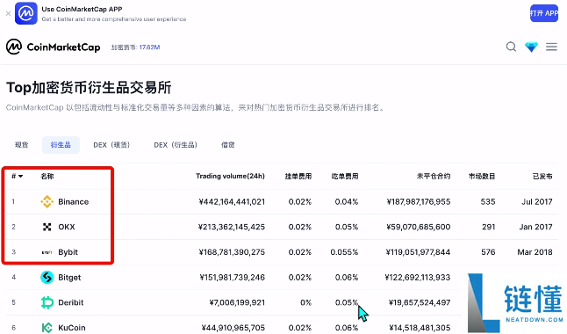Screen dimensions: 567x334
Task: Click Bybit volume ¥168,781,390,275
Action: click(x=232, y=252)
